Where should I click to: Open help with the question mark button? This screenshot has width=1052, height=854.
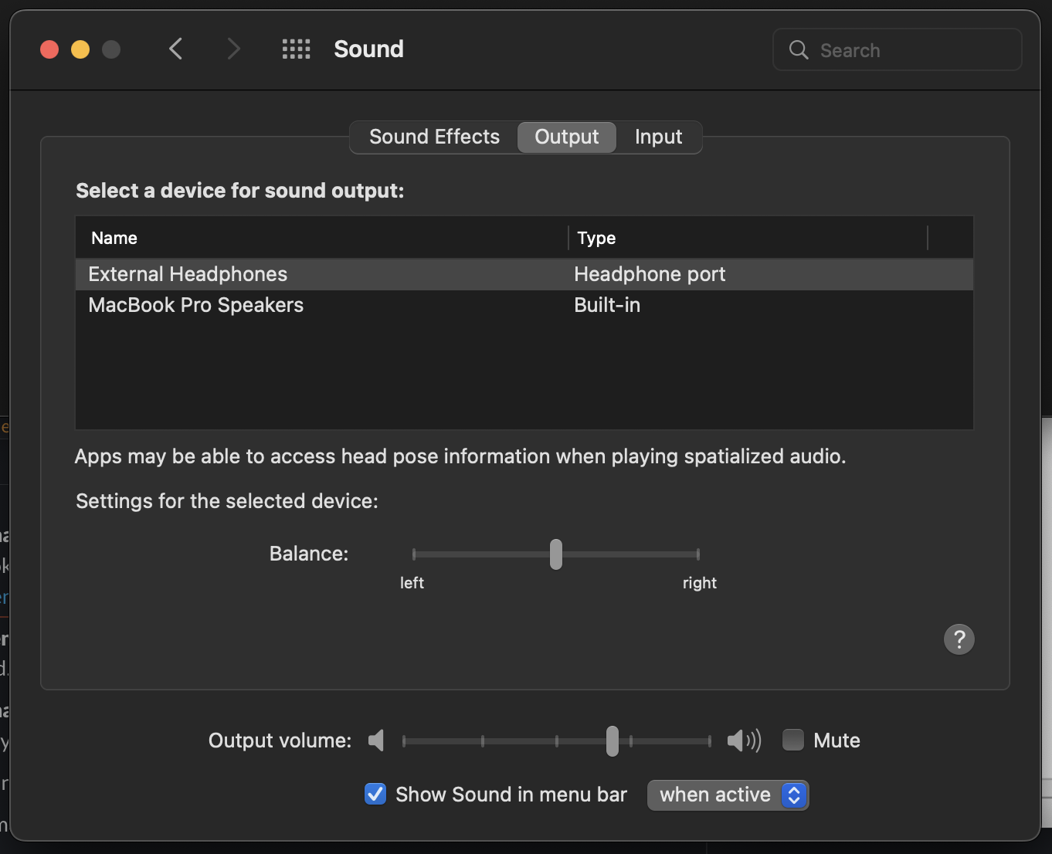[x=959, y=639]
